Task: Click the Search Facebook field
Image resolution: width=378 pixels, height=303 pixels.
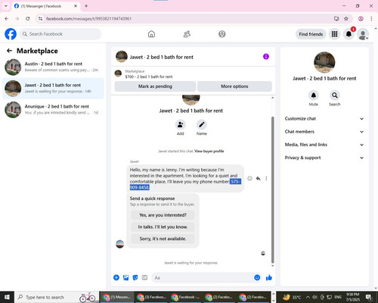Action: (x=60, y=34)
